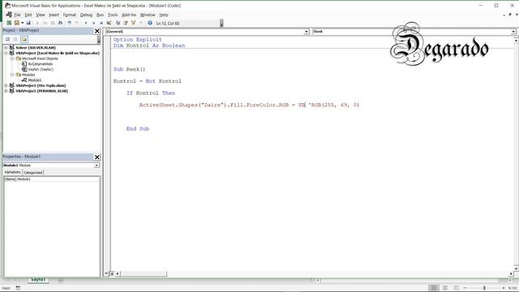Open the Window menu
The height and width of the screenshot is (292, 519).
[148, 15]
